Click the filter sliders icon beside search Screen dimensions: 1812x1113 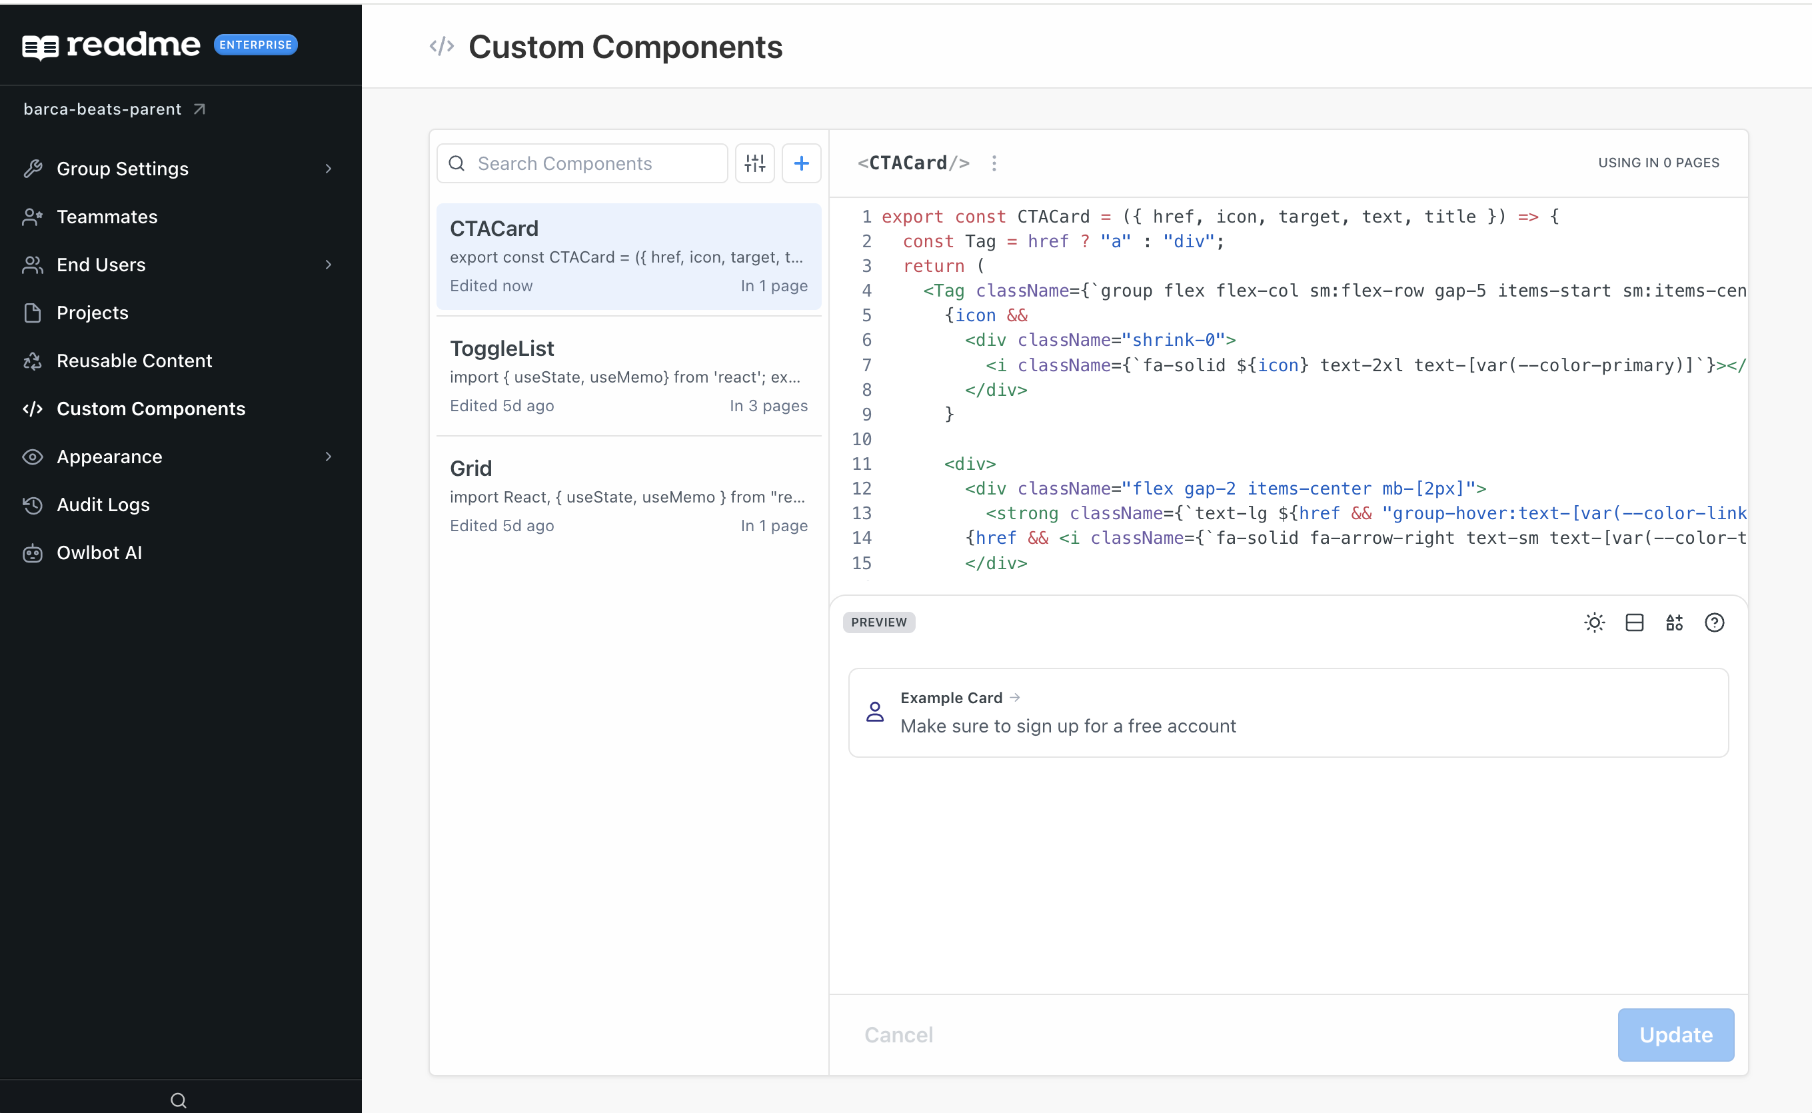tap(754, 163)
